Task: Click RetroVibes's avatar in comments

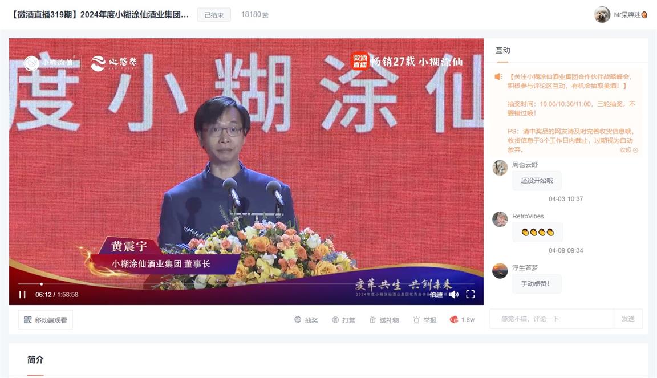Action: point(500,219)
